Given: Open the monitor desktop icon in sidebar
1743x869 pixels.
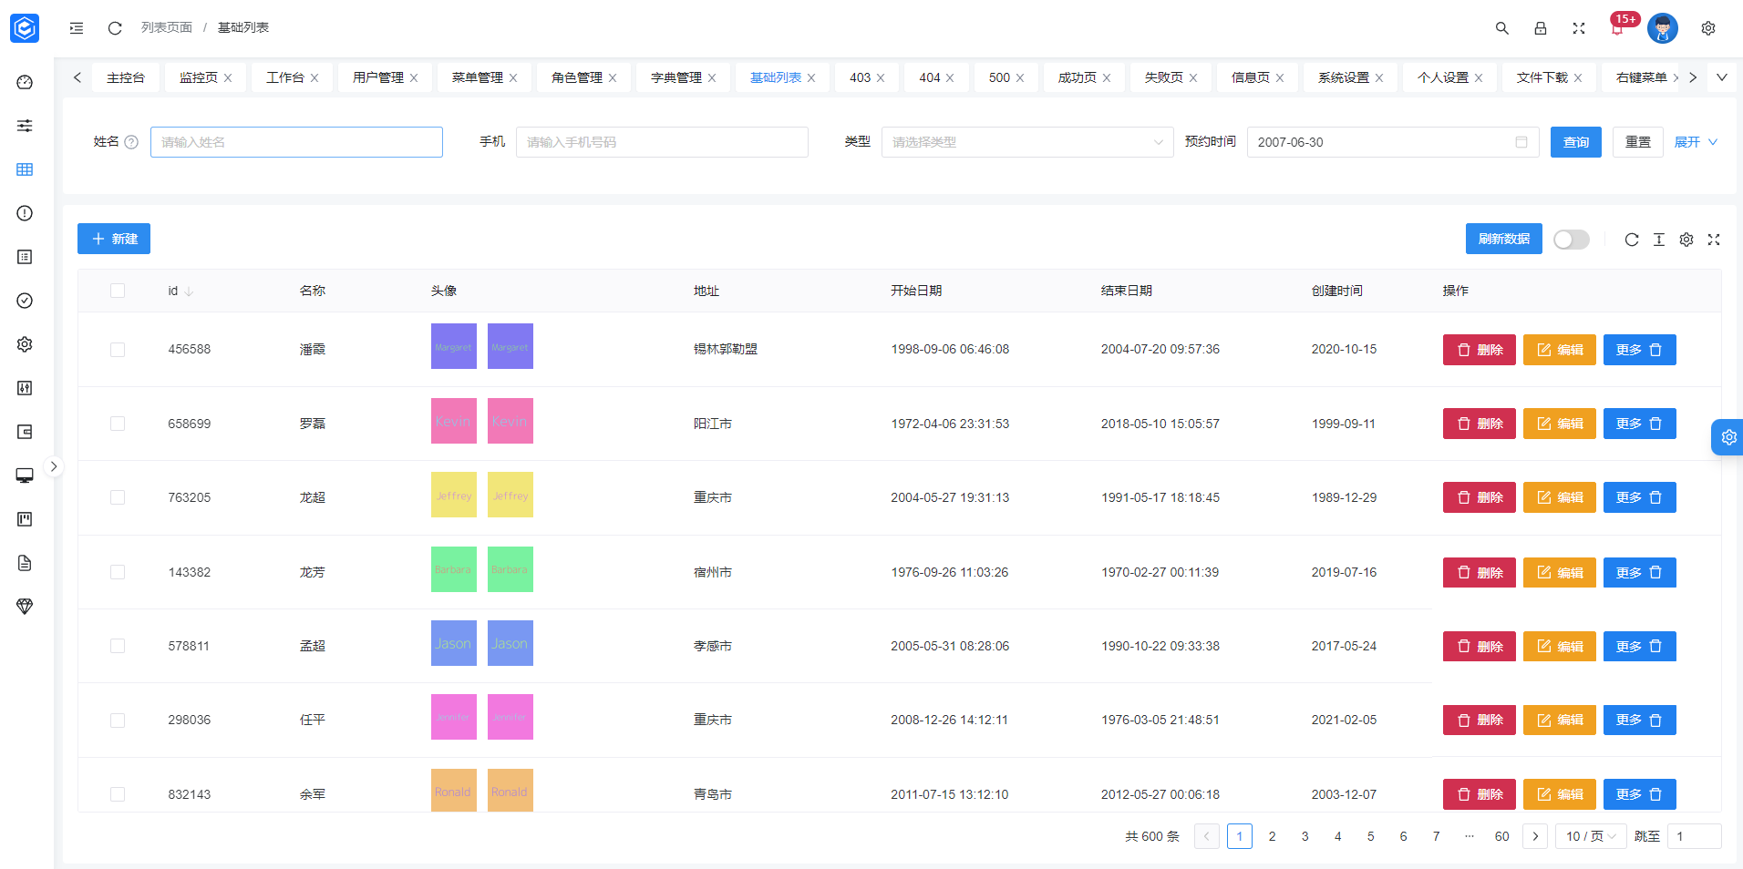Looking at the screenshot, I should 25,475.
